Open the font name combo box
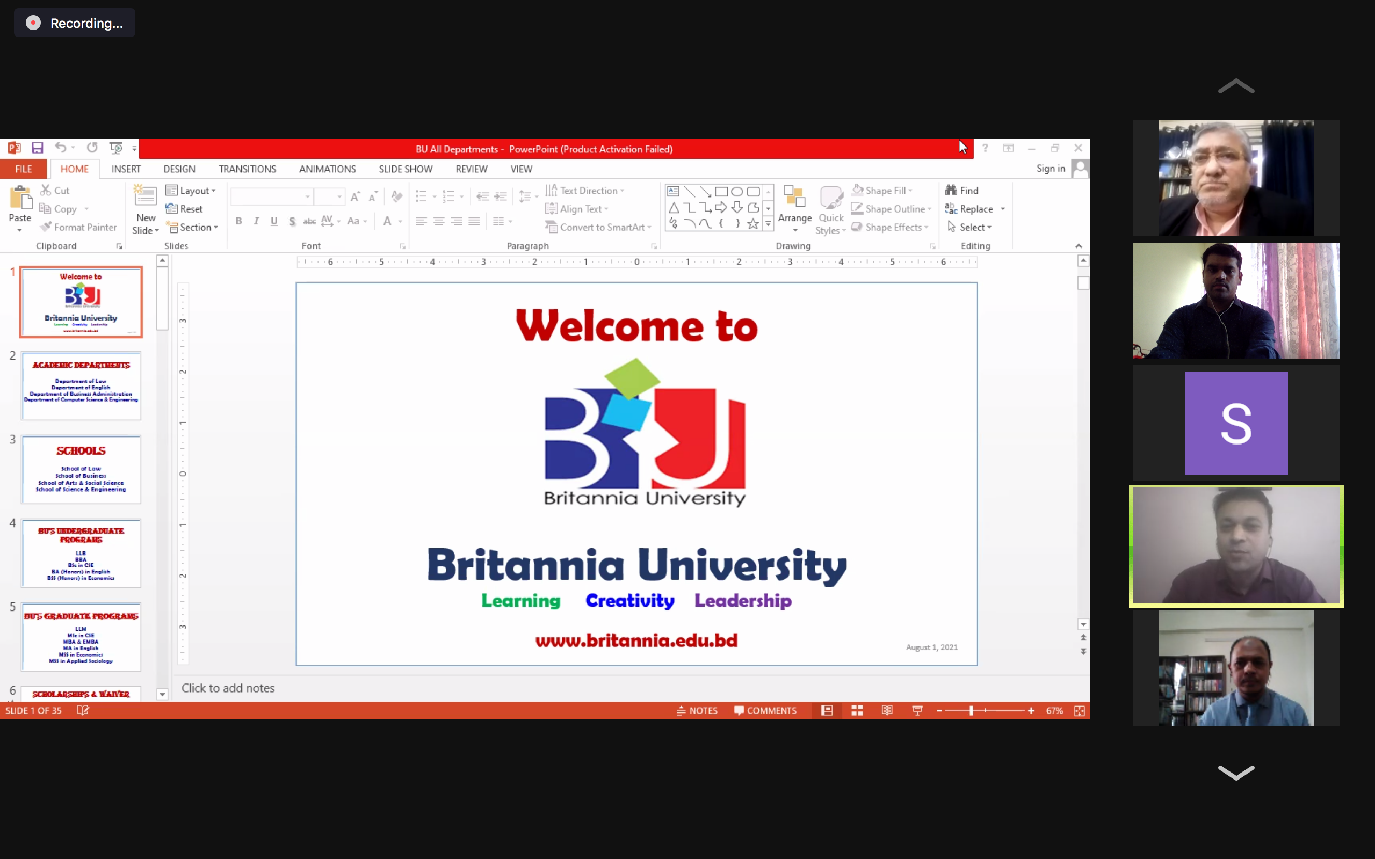The width and height of the screenshot is (1375, 859). click(x=272, y=196)
